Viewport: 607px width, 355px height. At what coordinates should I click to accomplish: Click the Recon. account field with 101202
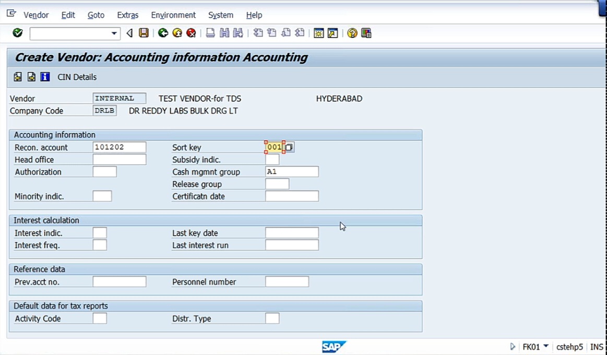pyautogui.click(x=120, y=148)
